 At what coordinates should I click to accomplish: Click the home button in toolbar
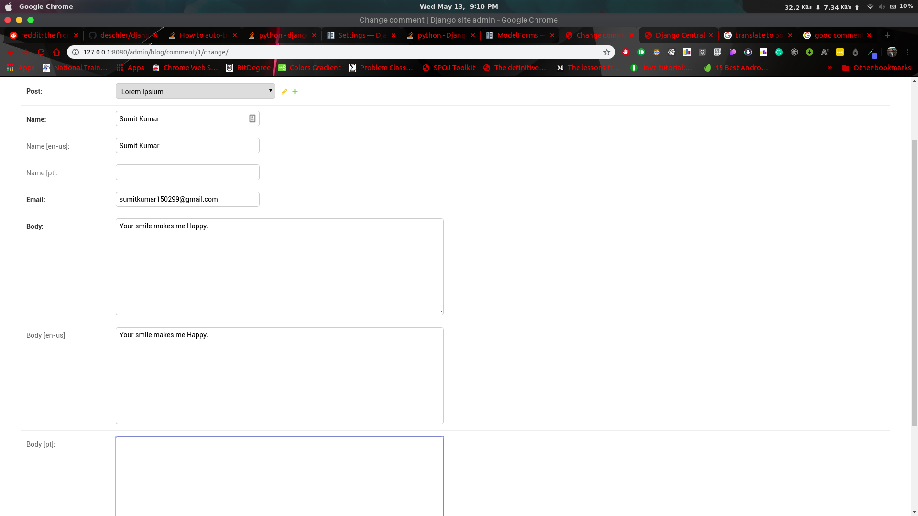click(x=56, y=52)
